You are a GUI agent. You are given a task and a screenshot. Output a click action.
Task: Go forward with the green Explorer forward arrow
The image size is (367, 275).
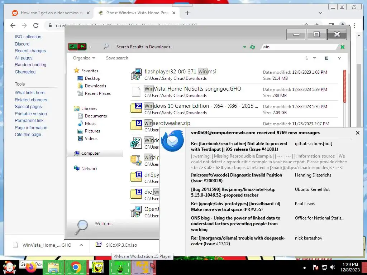(x=82, y=47)
